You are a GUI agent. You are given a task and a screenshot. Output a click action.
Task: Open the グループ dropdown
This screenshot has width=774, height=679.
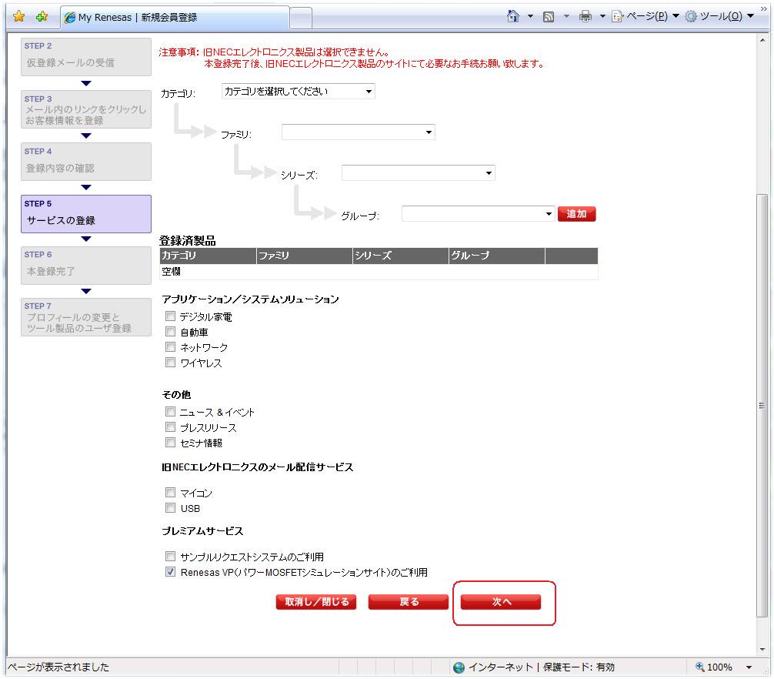point(478,214)
